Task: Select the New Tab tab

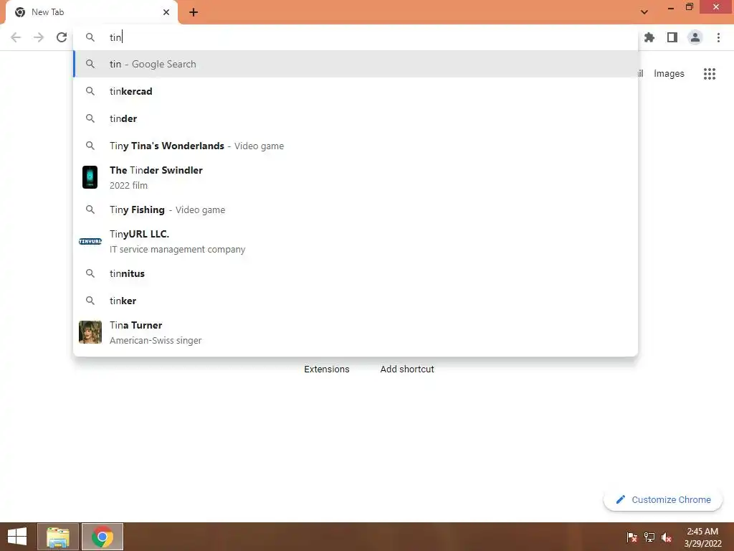Action: coord(92,12)
